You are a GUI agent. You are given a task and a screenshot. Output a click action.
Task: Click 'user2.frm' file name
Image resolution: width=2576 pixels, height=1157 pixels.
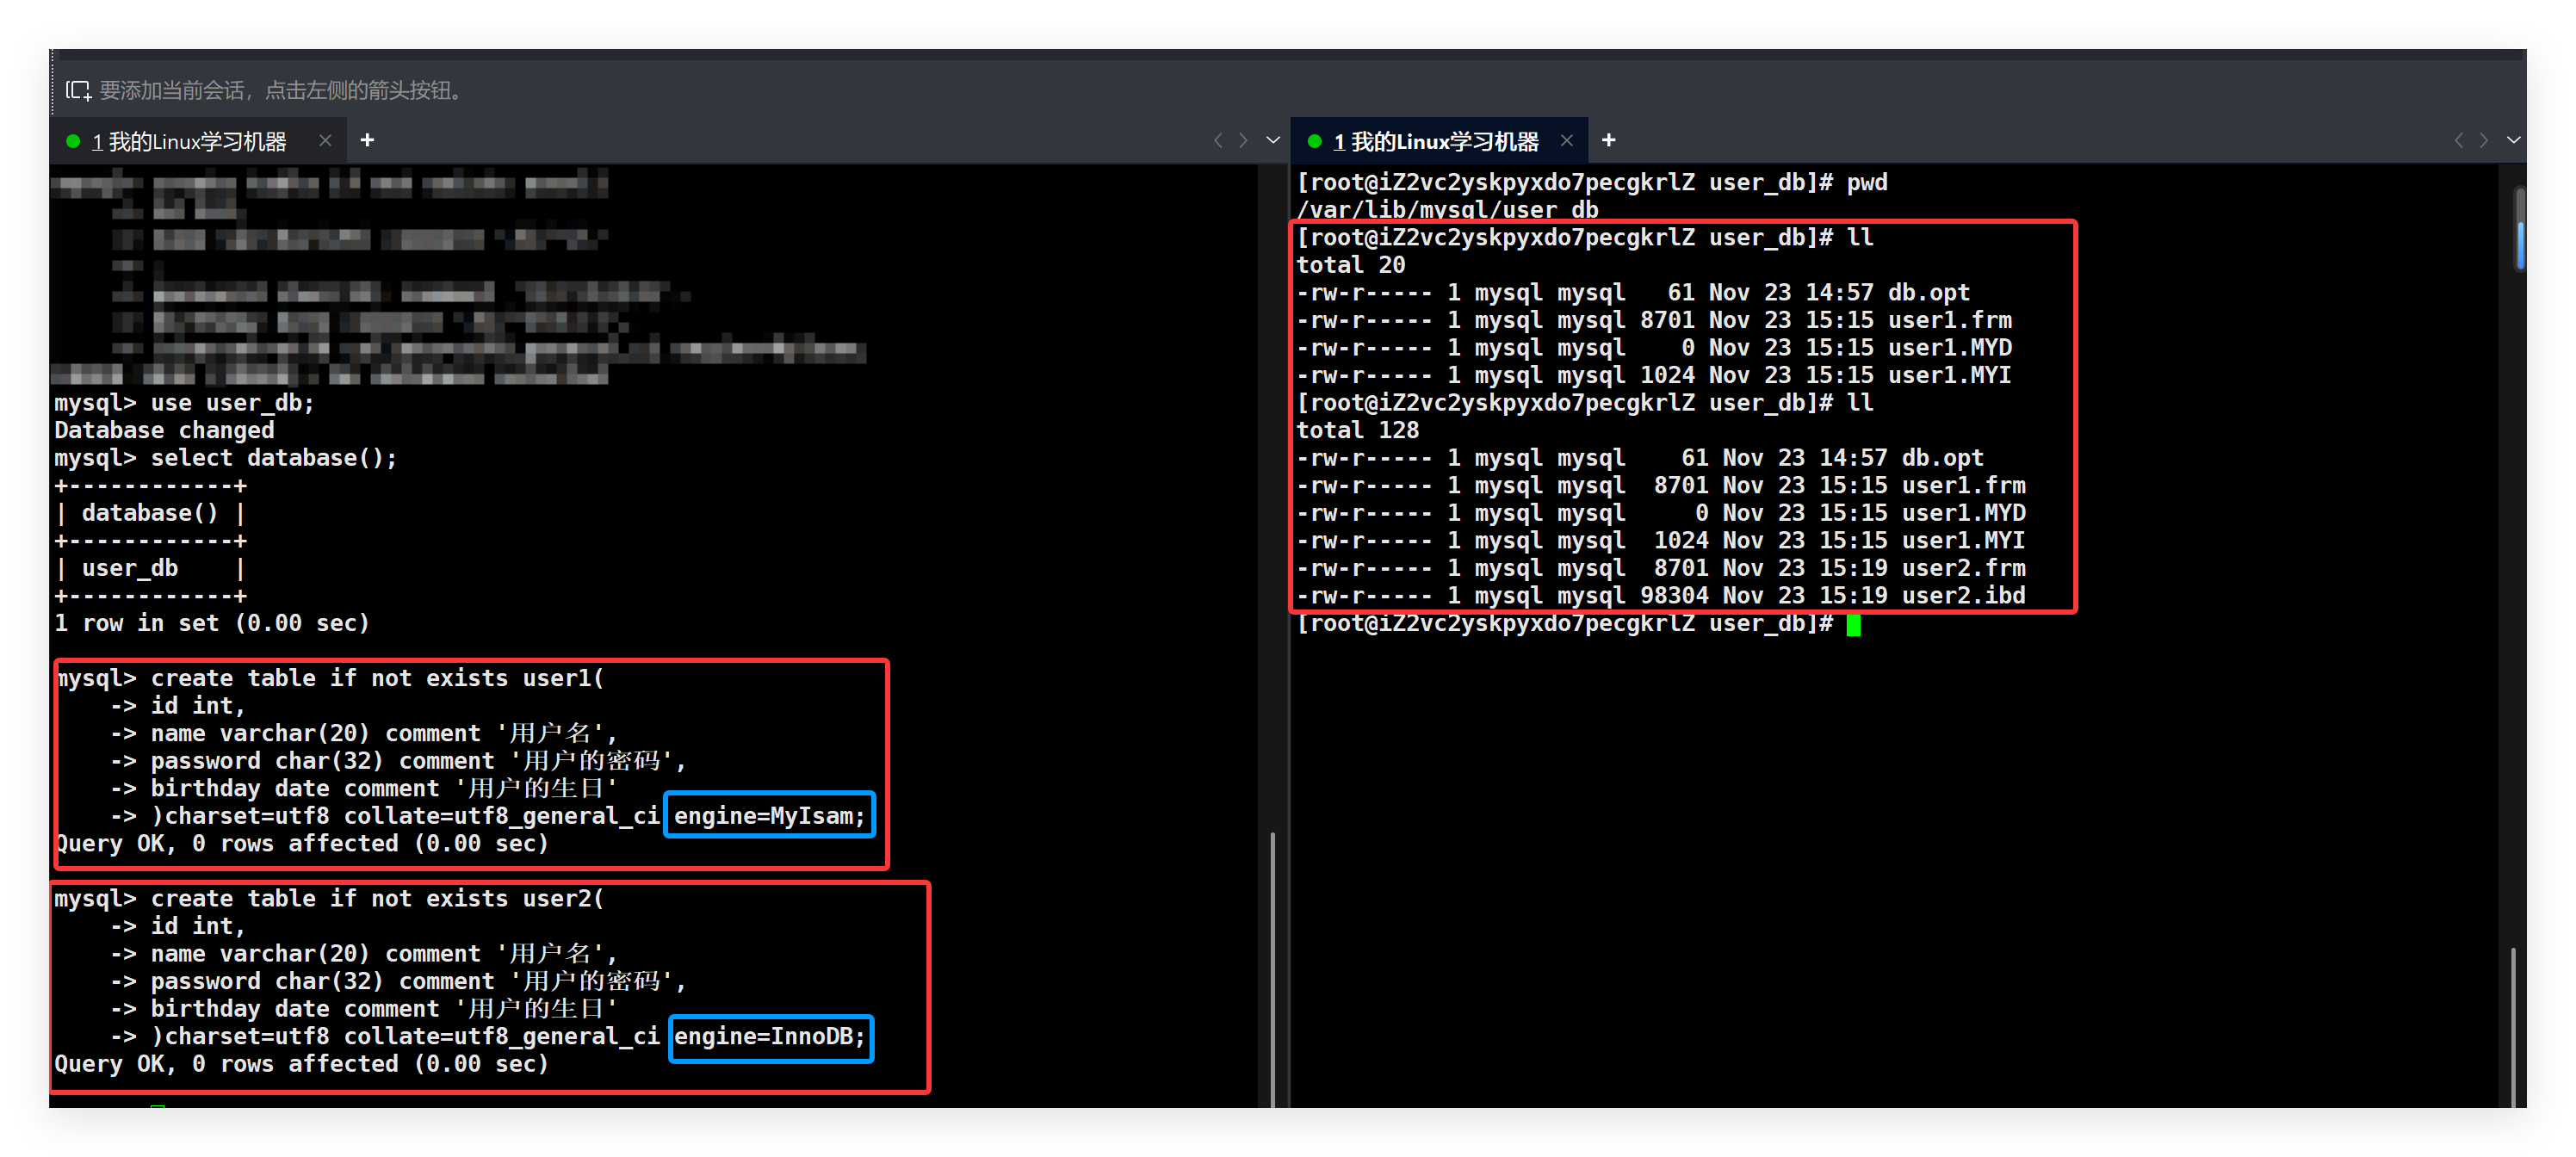click(1964, 568)
